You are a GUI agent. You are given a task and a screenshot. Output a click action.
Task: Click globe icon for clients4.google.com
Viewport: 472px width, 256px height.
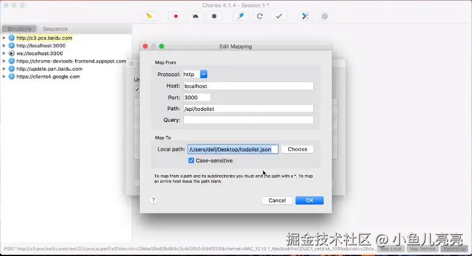tap(11, 77)
